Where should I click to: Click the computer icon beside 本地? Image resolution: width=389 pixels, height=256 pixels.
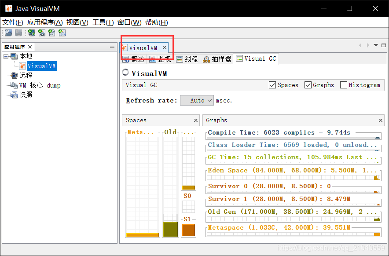pos(14,56)
